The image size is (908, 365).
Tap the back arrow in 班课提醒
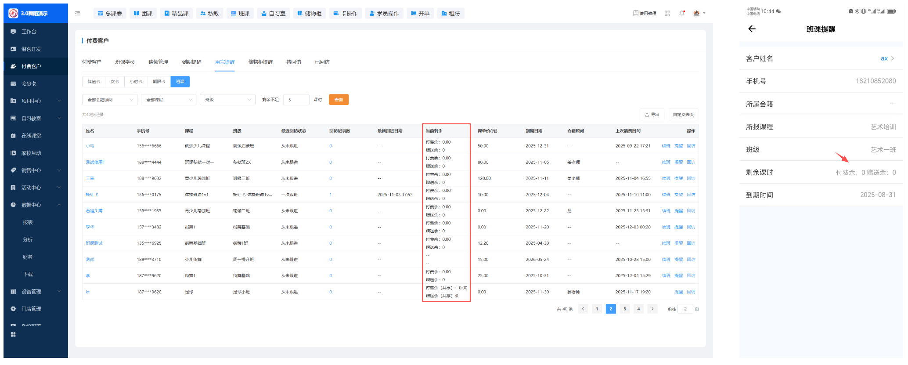[x=752, y=29]
